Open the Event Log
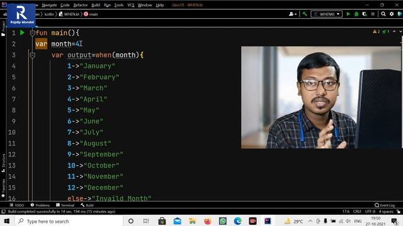Screen dimensions: 403x226 coord(385,205)
